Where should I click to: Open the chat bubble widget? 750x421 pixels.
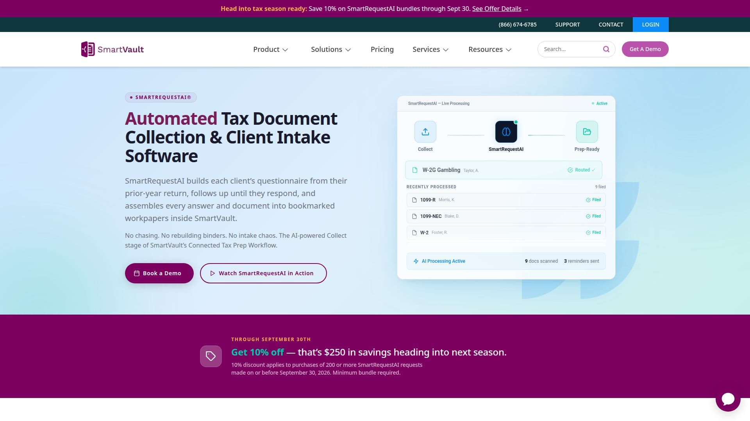point(728,399)
